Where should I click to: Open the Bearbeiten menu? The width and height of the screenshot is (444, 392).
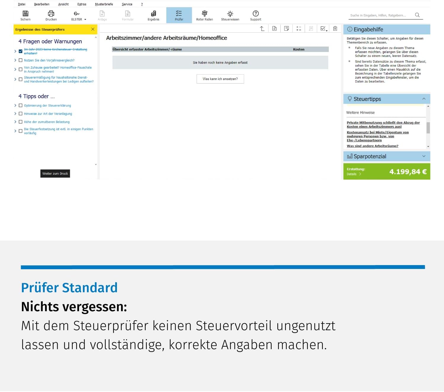pos(42,4)
